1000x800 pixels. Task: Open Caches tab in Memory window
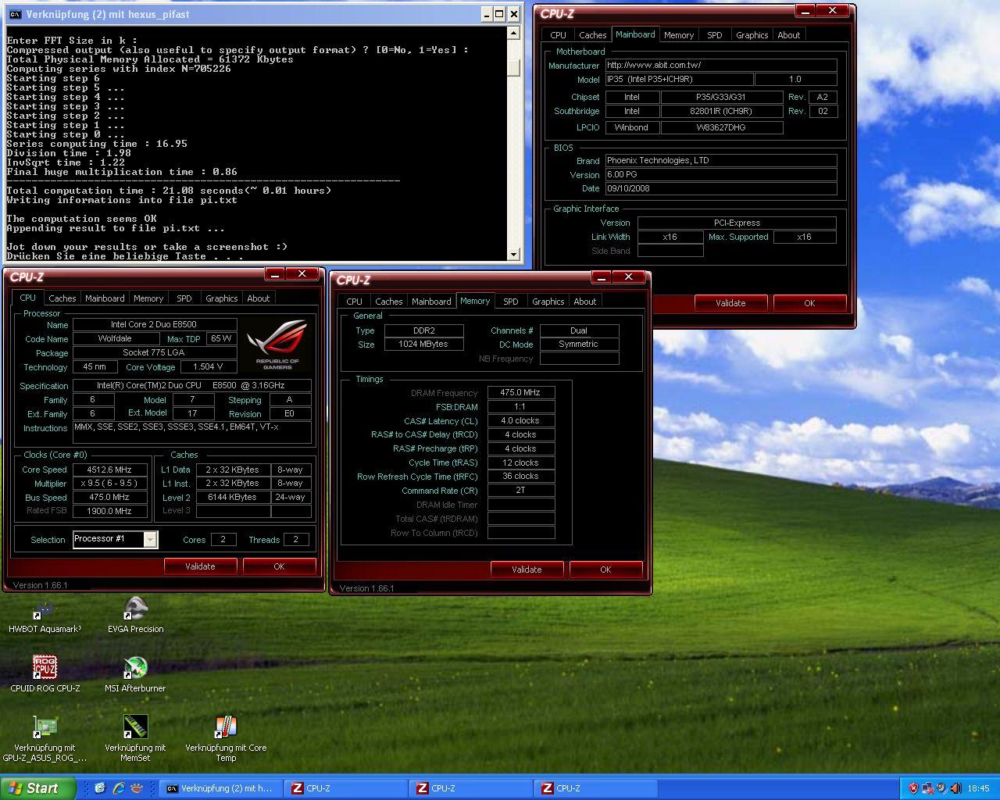point(389,302)
